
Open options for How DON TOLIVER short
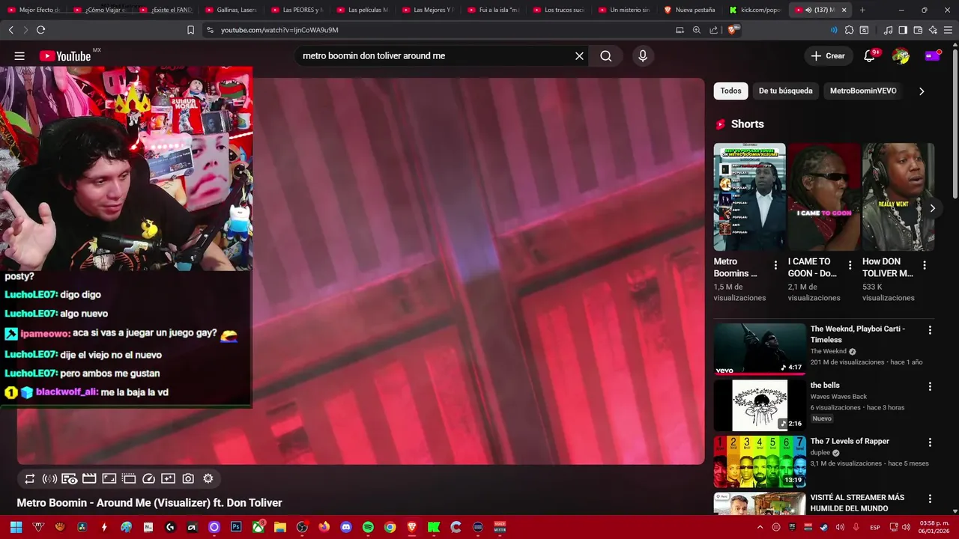924,265
